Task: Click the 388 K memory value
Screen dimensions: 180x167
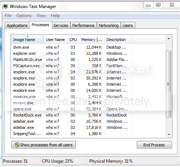Action: tap(97, 66)
